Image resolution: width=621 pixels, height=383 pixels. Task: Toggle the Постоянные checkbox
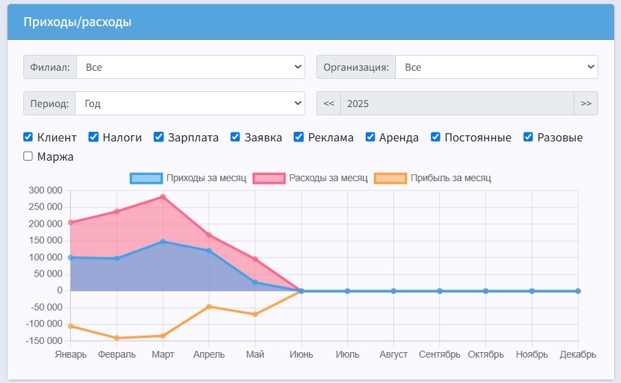point(436,137)
